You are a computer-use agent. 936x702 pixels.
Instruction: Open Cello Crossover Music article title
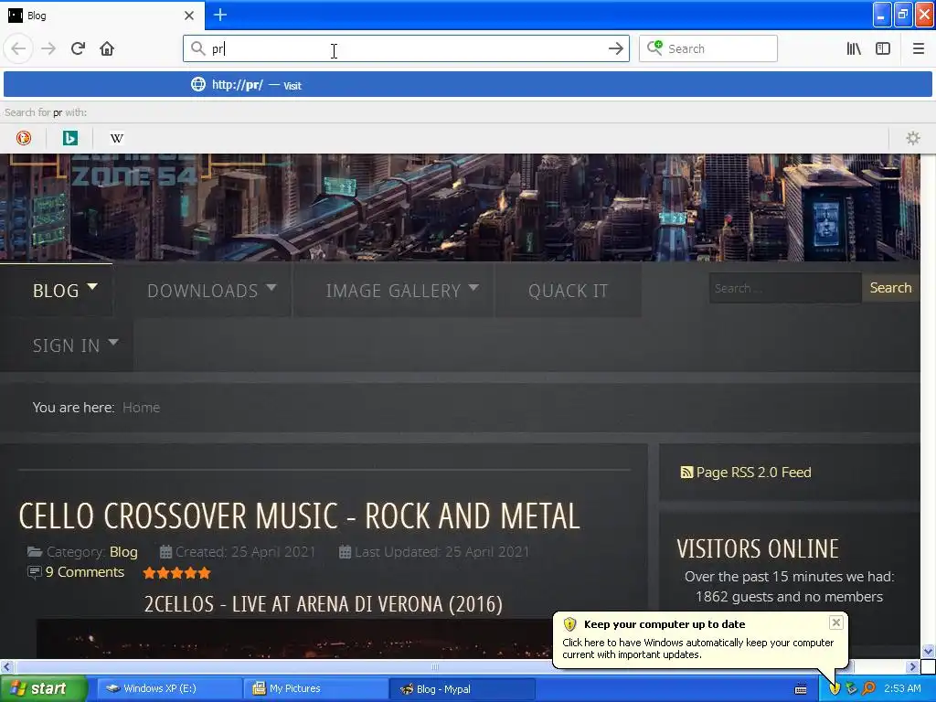point(299,516)
